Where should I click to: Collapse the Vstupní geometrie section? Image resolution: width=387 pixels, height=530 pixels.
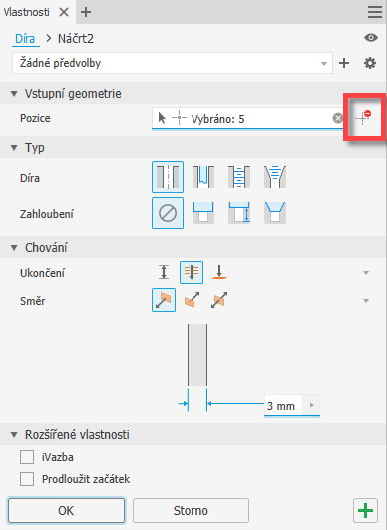point(14,94)
